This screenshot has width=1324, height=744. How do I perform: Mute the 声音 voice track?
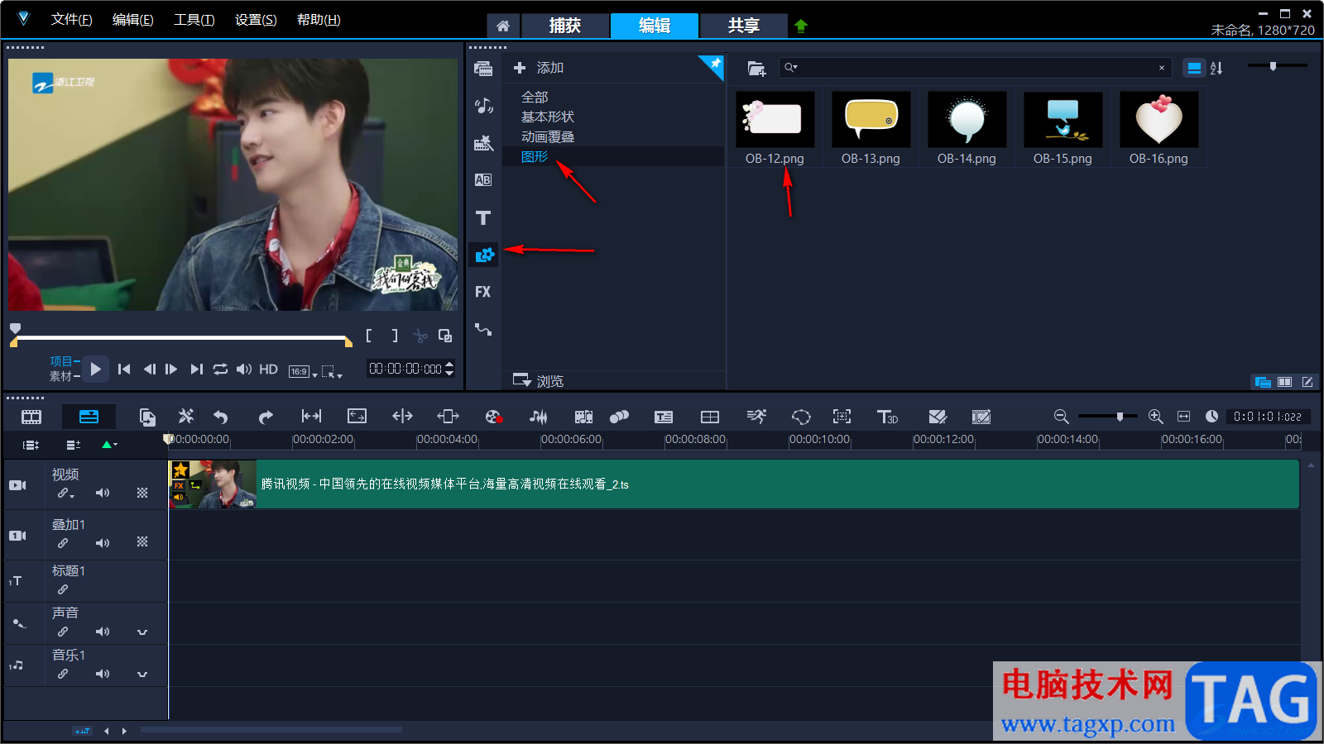(x=103, y=632)
